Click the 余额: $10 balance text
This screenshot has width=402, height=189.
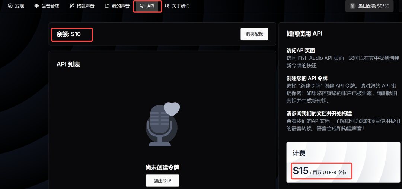click(68, 34)
